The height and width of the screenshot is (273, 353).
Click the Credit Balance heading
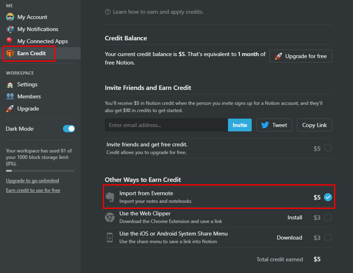pos(126,38)
